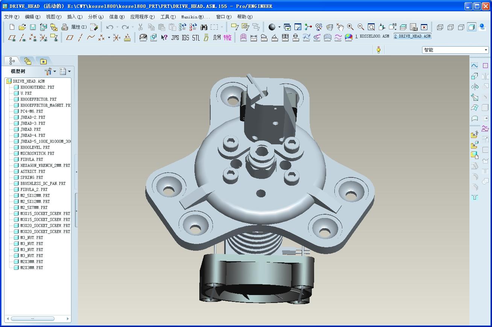Screen dimensions: 492x327
Task: Switch to wireframe display mode
Action: 440,27
